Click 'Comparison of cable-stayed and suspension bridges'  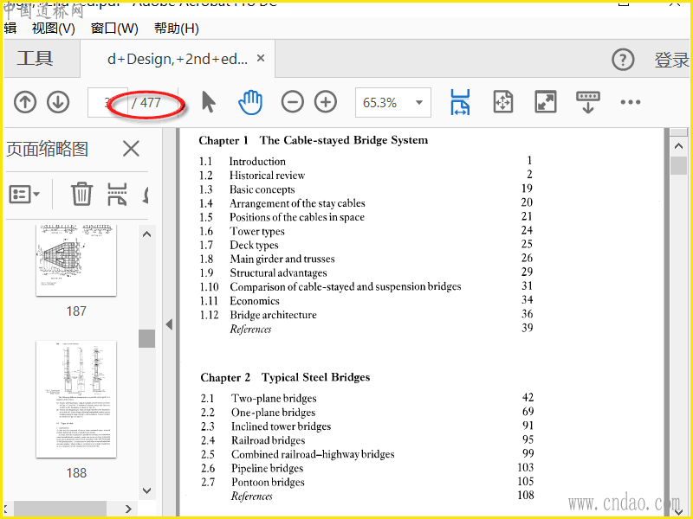[346, 287]
